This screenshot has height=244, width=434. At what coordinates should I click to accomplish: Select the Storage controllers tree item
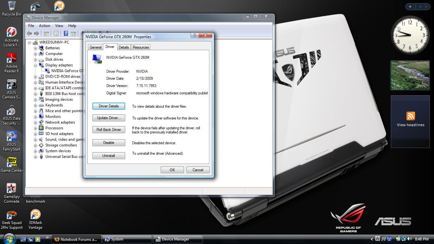(x=61, y=145)
